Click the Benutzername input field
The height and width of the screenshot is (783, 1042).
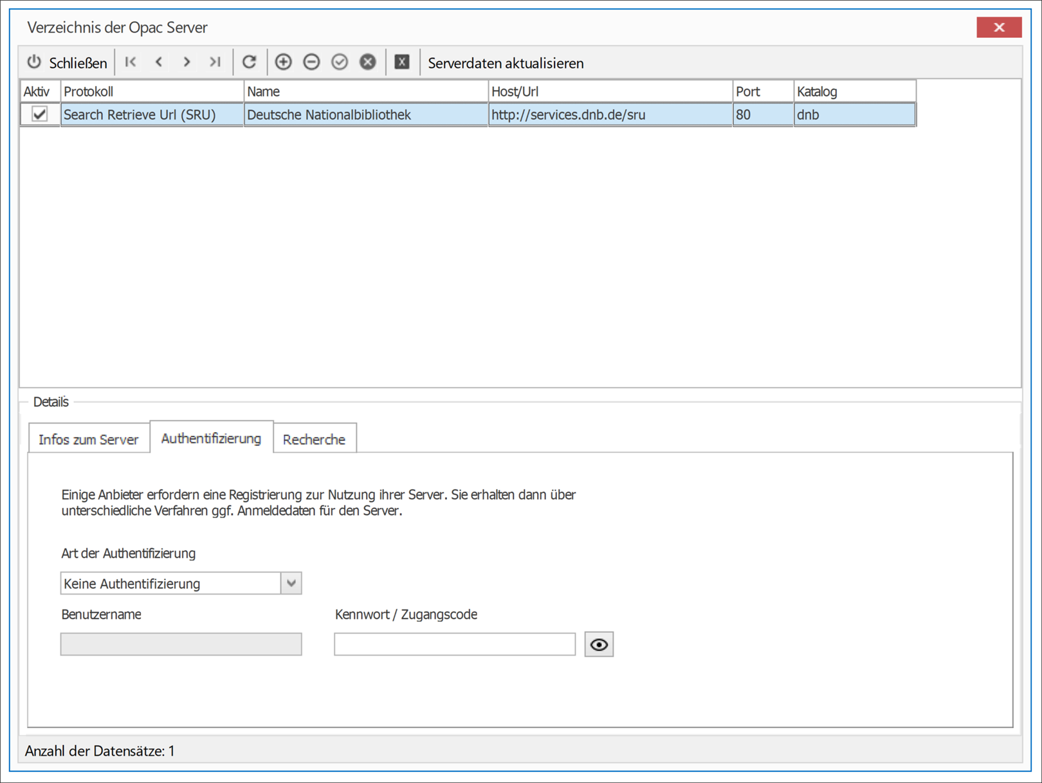pos(181,644)
